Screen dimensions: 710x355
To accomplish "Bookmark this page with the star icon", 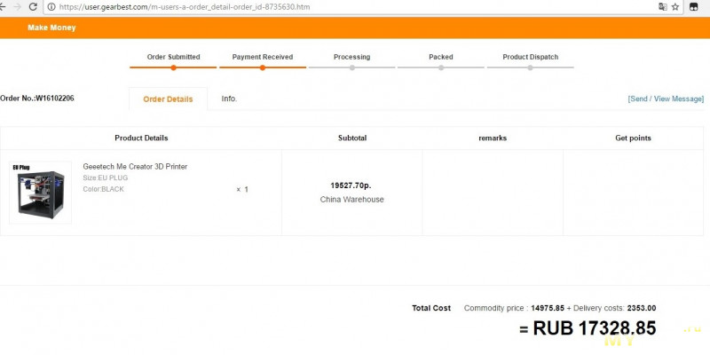I will click(x=675, y=7).
